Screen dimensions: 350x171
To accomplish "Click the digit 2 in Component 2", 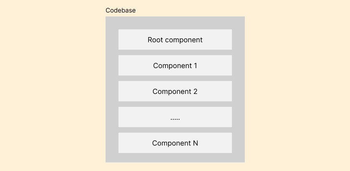I will tap(195, 92).
